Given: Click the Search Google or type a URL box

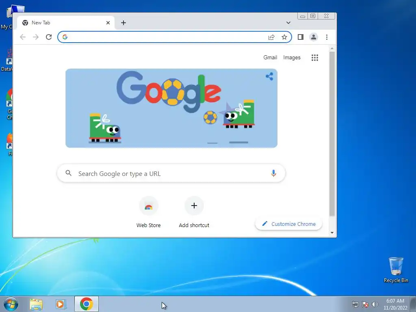Looking at the screenshot, I should (171, 173).
